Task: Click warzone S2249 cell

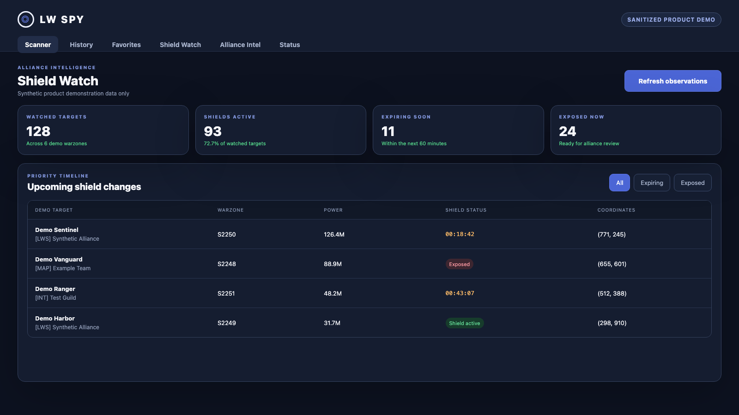Action: [227, 323]
